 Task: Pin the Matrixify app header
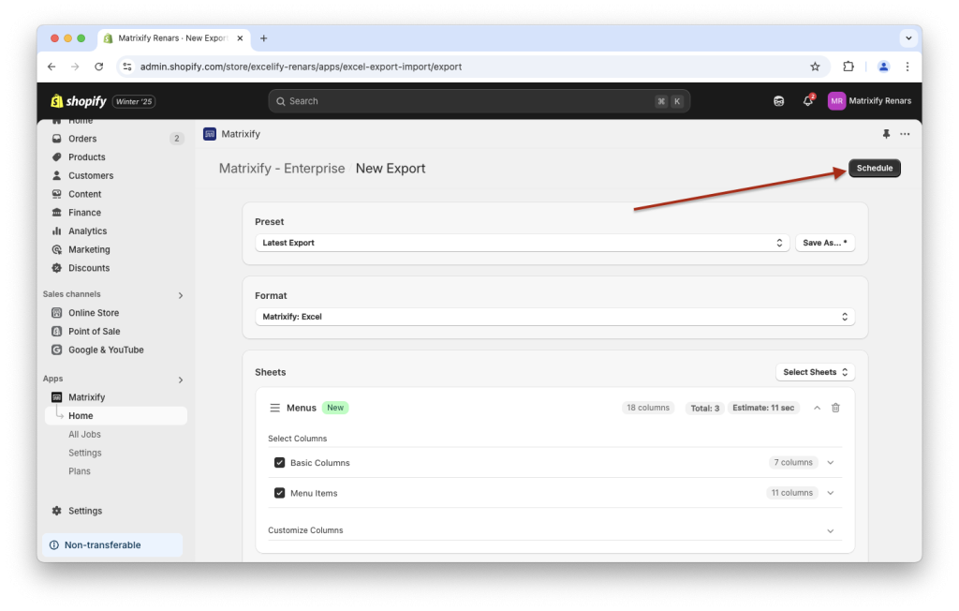click(x=888, y=134)
